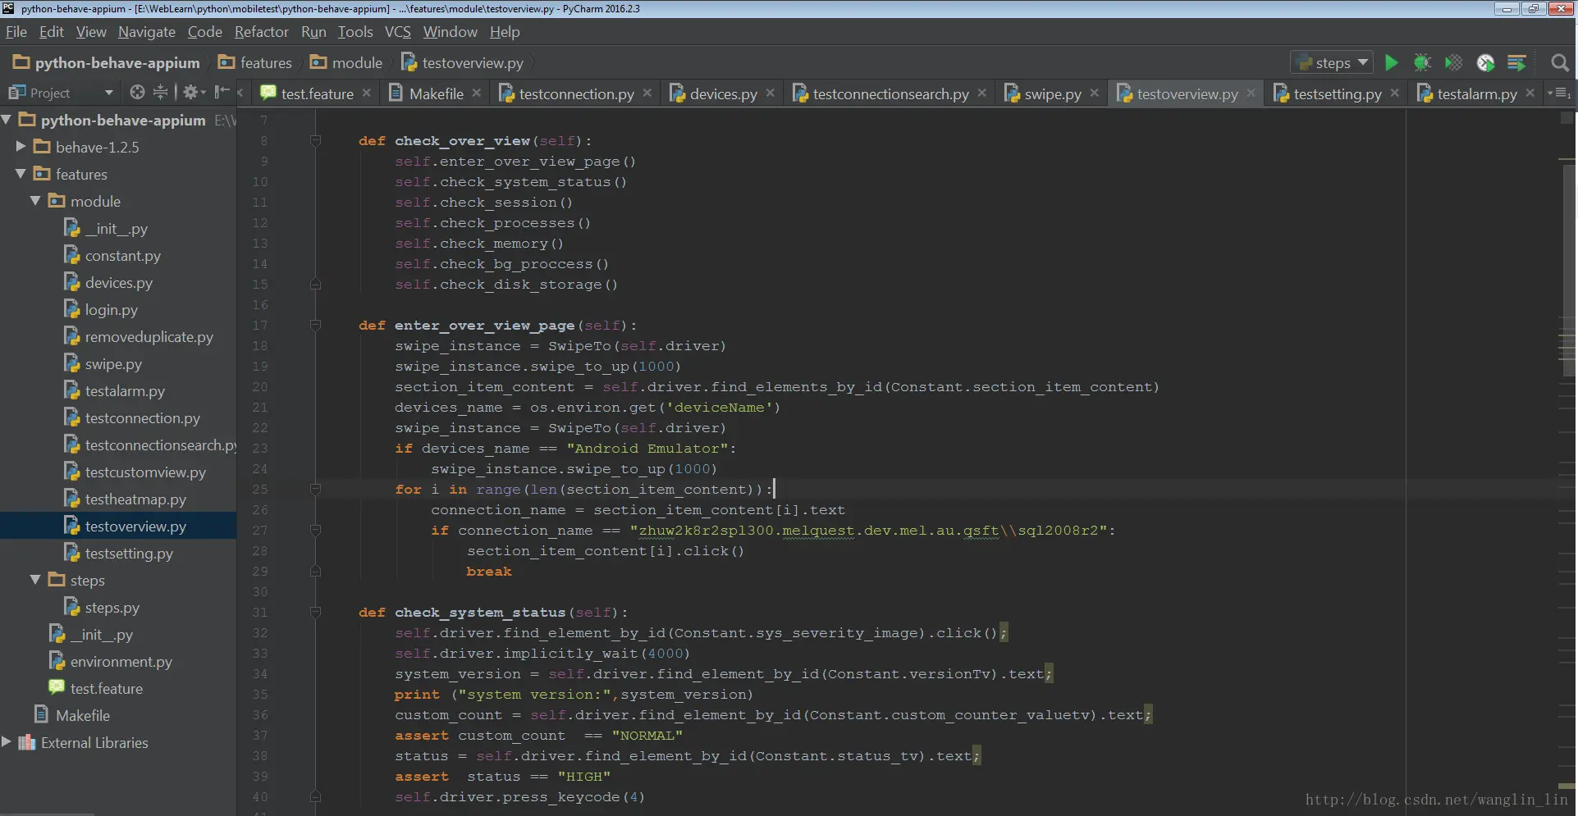The width and height of the screenshot is (1578, 816).
Task: Close the swipe.py tab
Action: pyautogui.click(x=1095, y=93)
